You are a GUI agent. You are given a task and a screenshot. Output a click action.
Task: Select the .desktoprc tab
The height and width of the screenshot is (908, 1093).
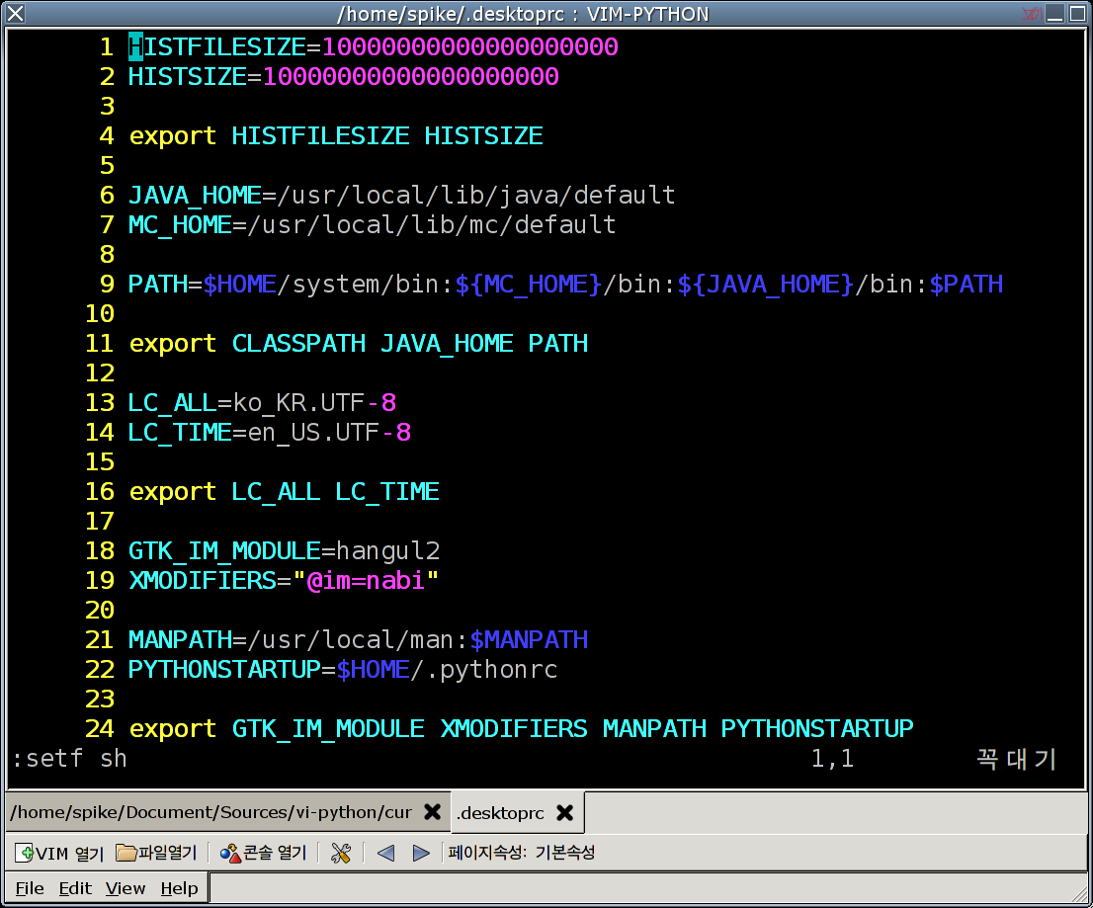tap(500, 812)
